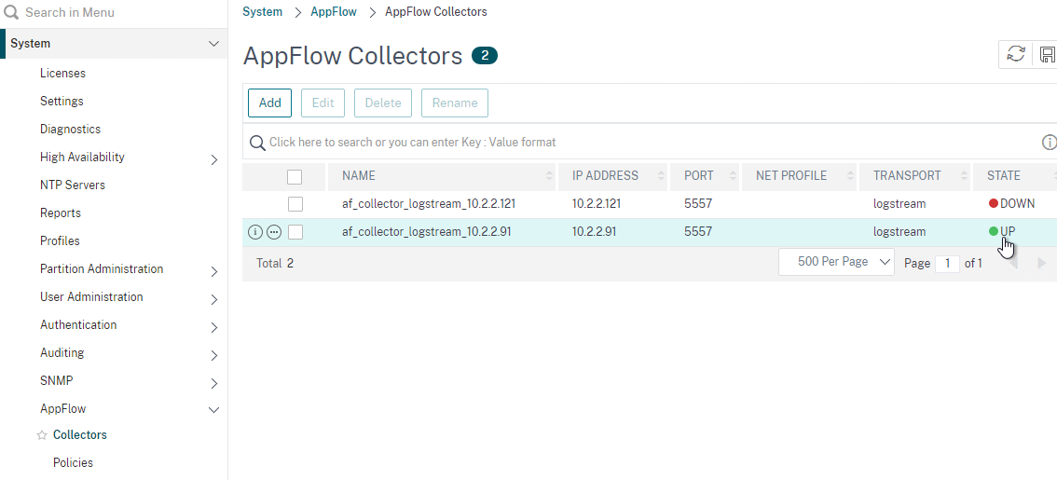Click the Add button

coord(269,103)
